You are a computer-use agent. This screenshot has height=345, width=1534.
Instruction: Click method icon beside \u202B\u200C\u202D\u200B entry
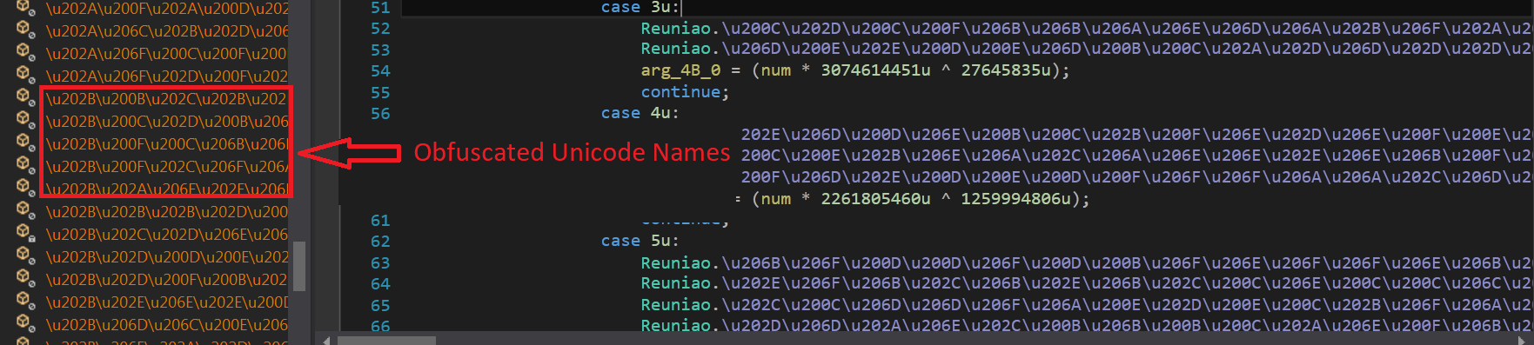click(25, 121)
